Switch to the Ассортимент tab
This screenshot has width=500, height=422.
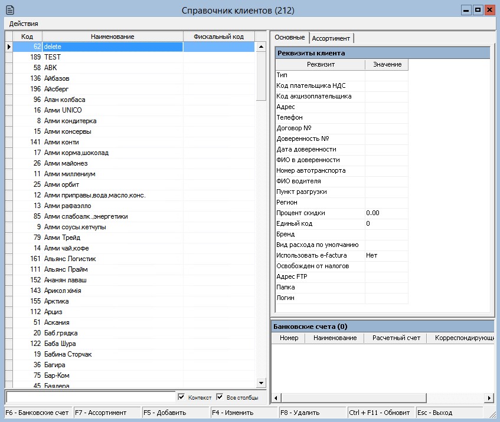pyautogui.click(x=331, y=38)
